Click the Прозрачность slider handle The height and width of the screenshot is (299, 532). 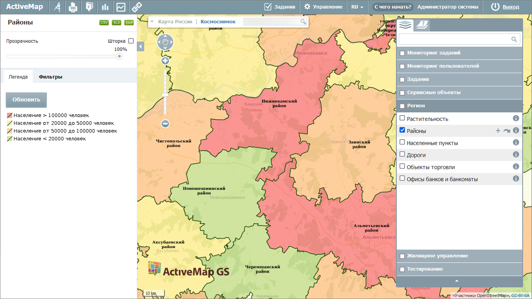[x=120, y=56]
